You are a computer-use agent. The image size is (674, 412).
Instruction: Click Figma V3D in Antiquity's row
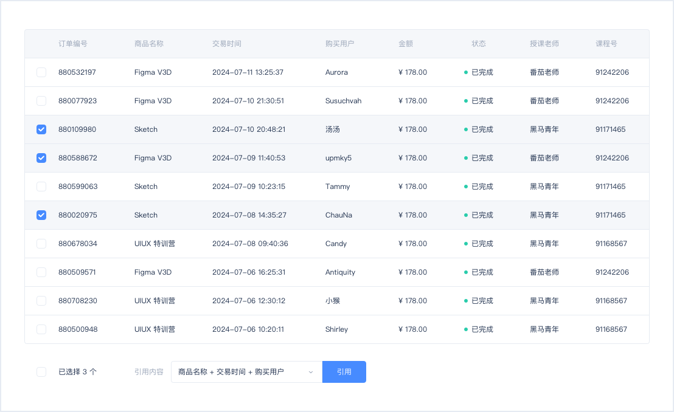click(x=153, y=272)
